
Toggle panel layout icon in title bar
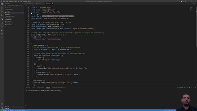(x=181, y=1)
